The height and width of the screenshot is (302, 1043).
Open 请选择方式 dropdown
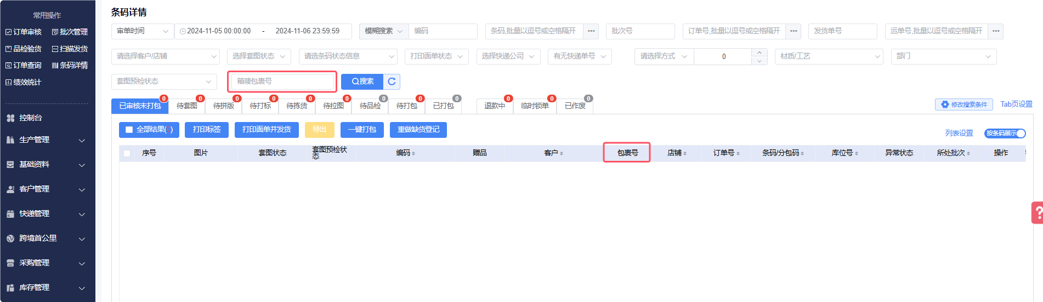click(x=664, y=56)
